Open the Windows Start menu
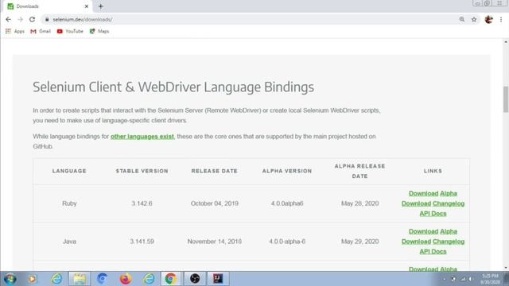The height and width of the screenshot is (286, 509). [10, 279]
